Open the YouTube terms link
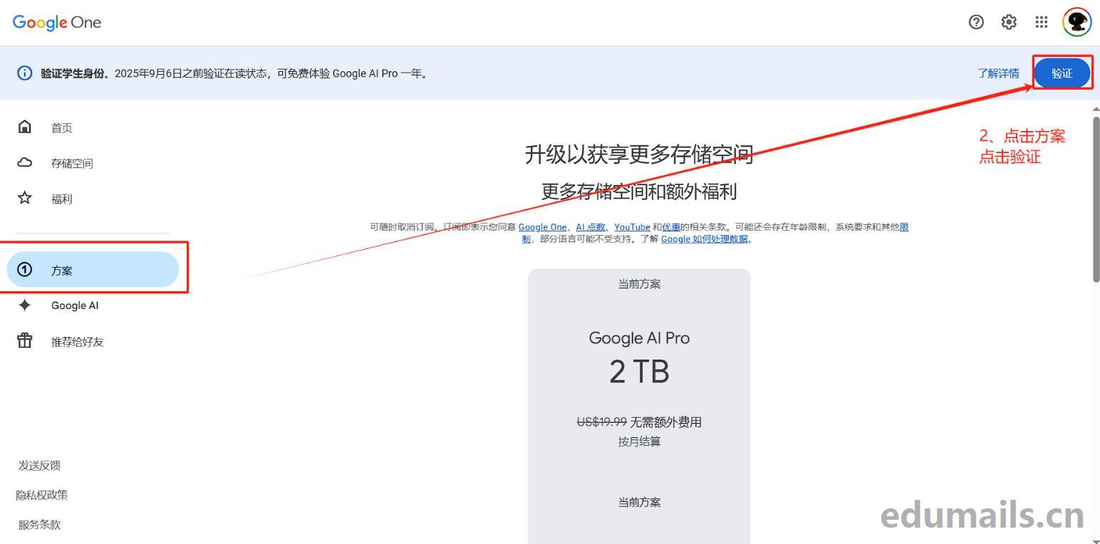This screenshot has width=1100, height=544. click(x=632, y=227)
